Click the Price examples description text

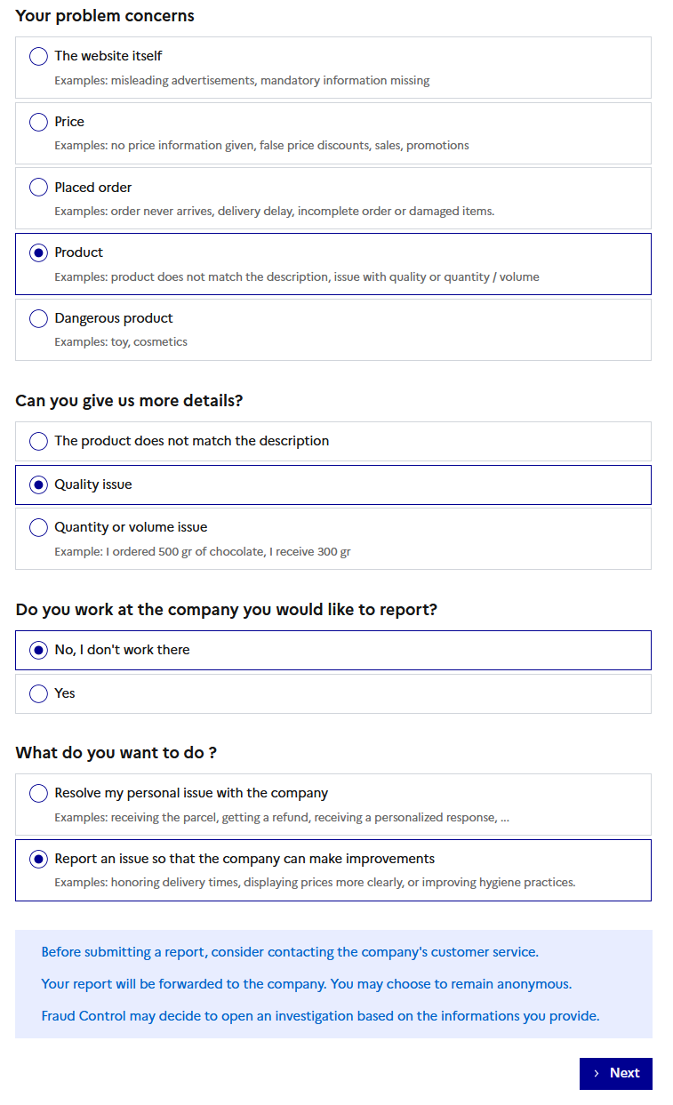tap(261, 146)
